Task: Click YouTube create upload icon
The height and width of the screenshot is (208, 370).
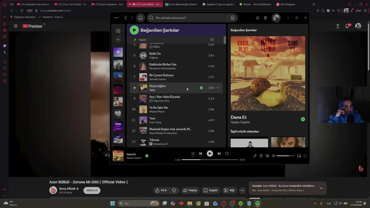Action: pyautogui.click(x=338, y=26)
